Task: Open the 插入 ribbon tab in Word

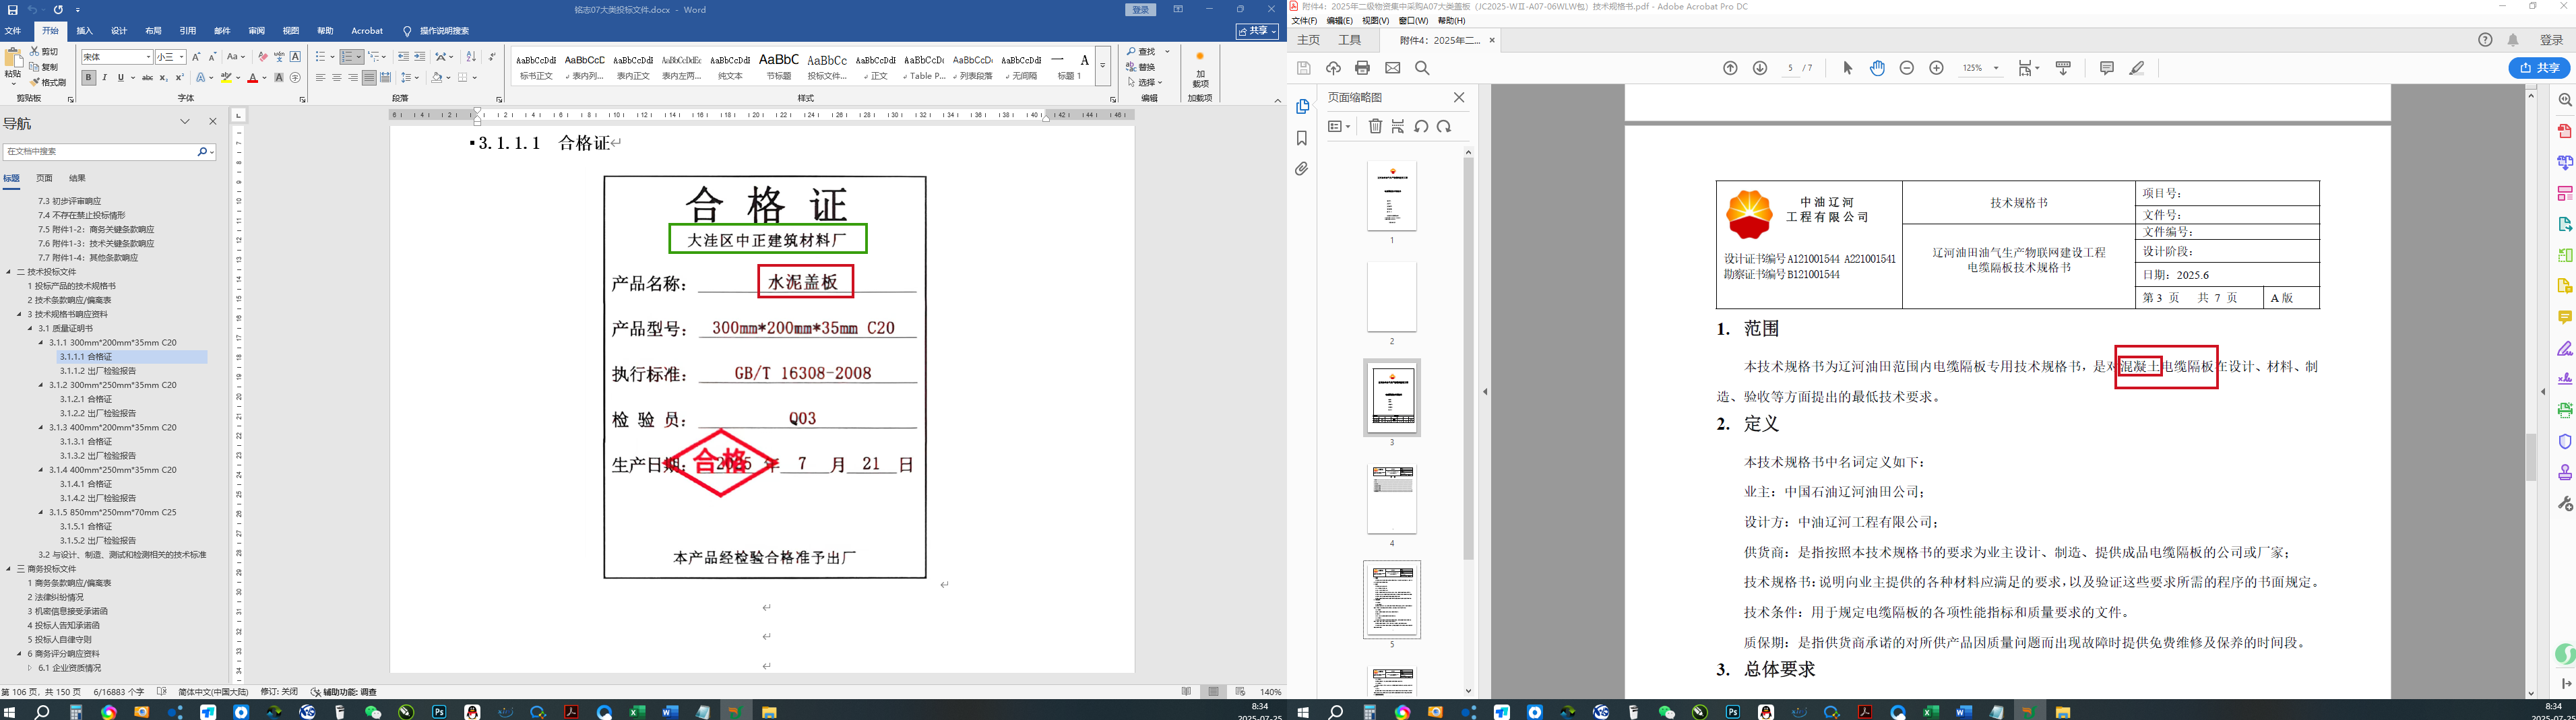Action: point(85,31)
